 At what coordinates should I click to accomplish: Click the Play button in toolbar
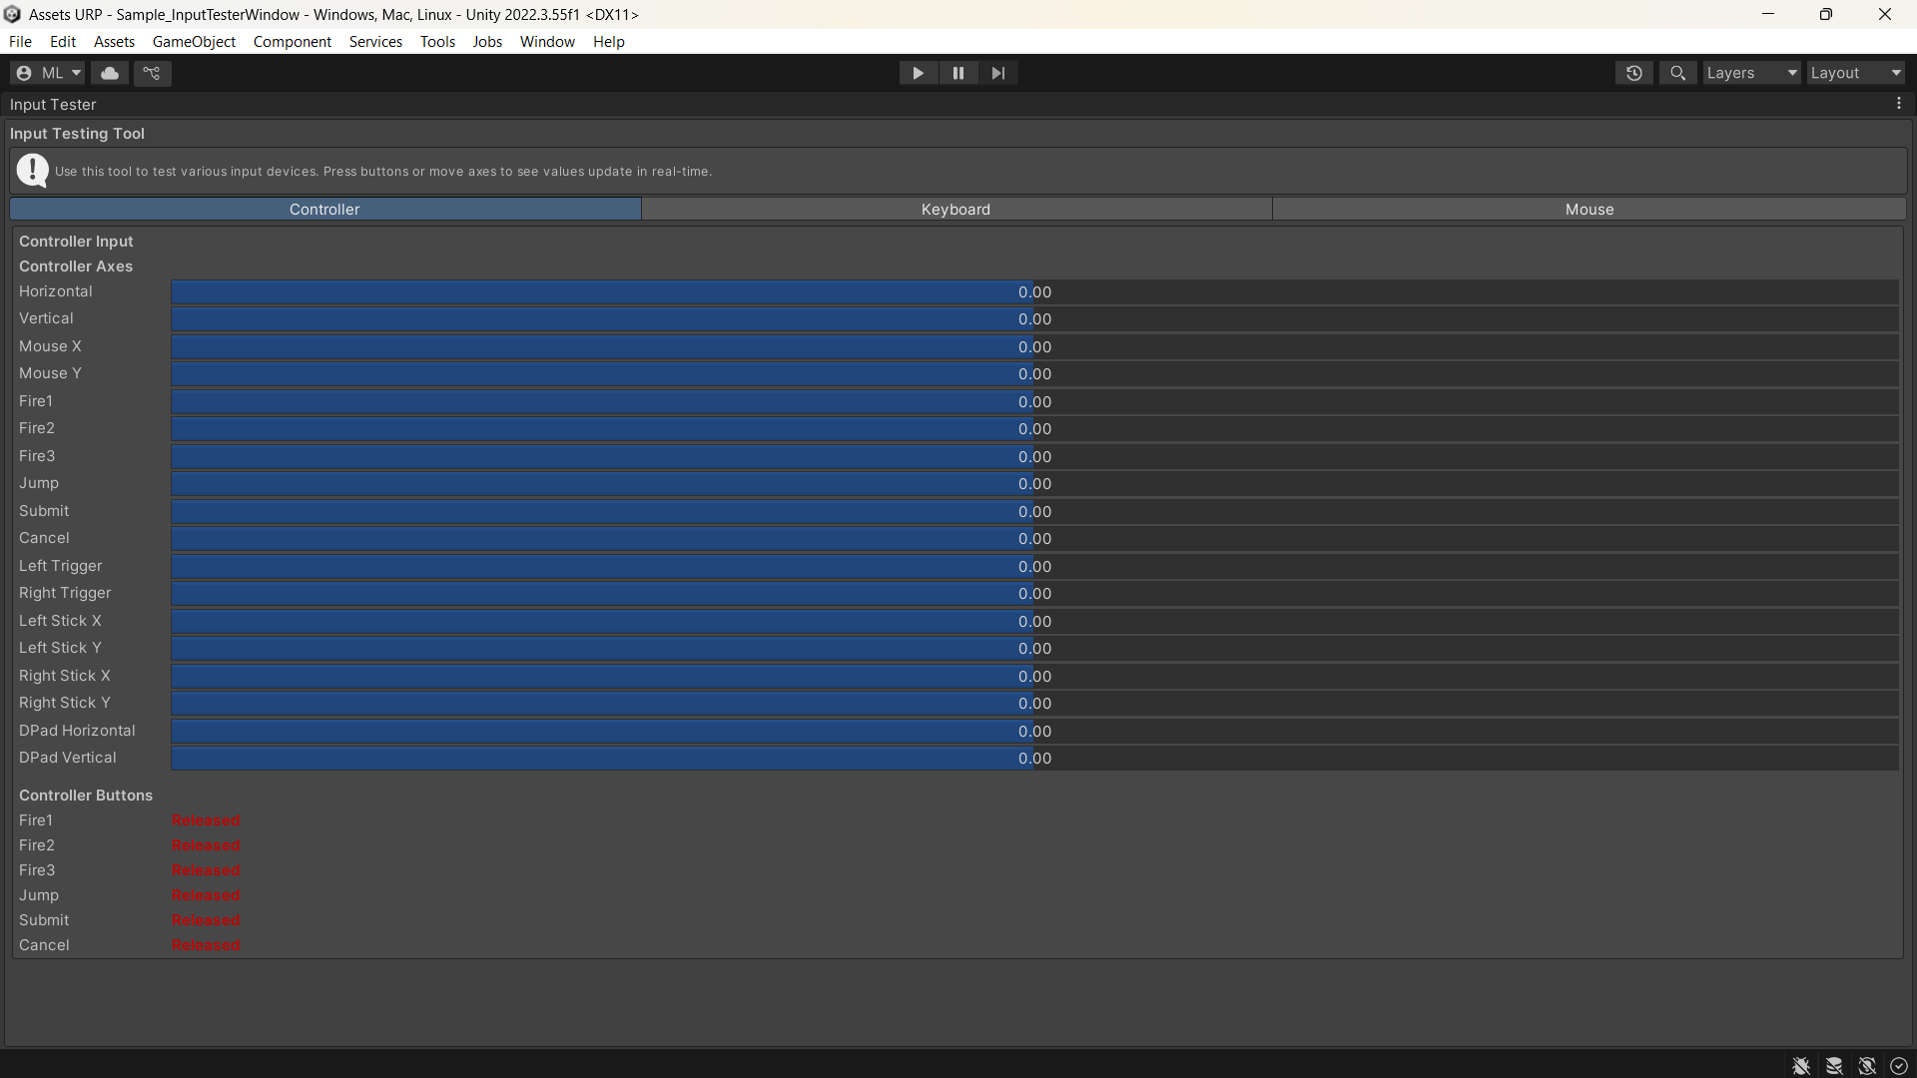(x=918, y=73)
